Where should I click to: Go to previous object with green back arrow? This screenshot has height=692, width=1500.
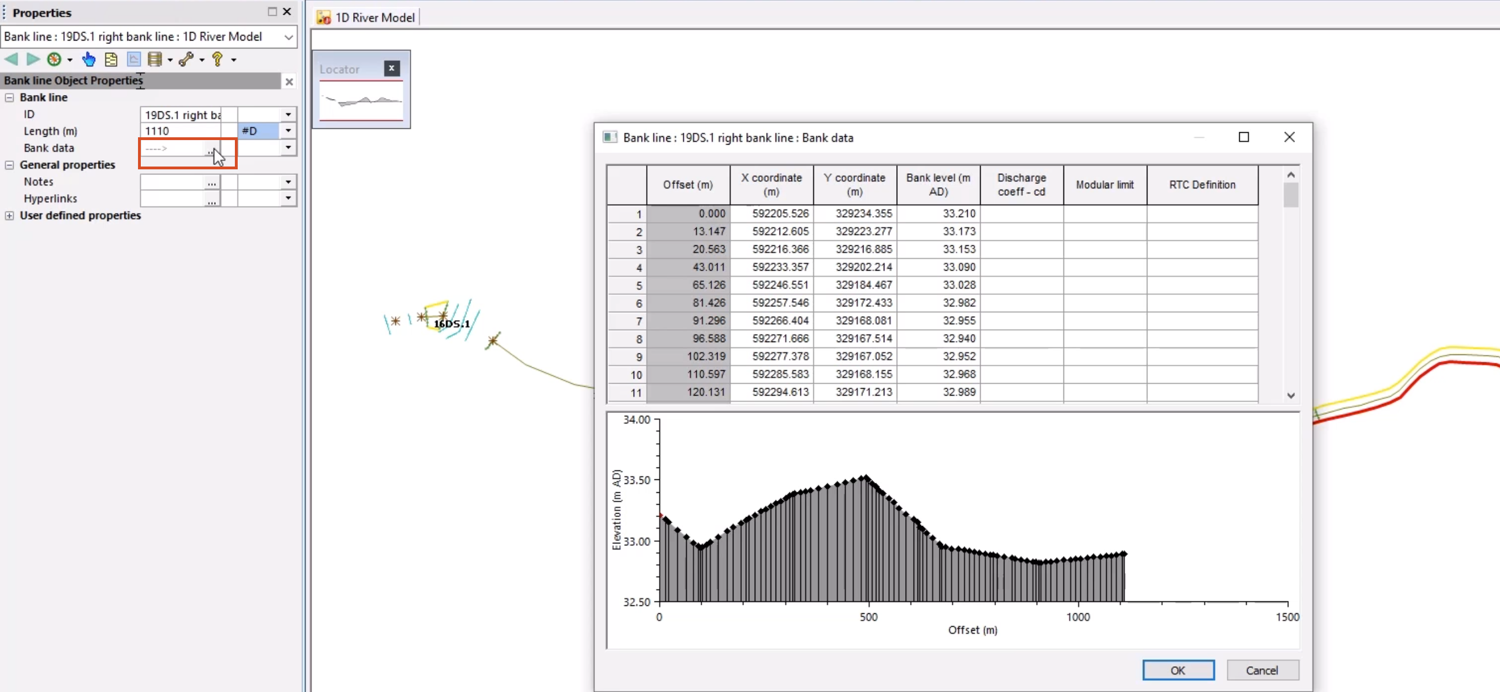point(11,59)
